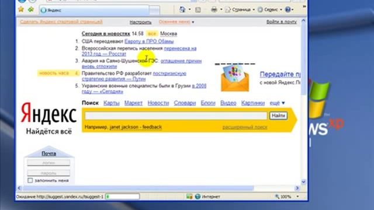Open the оглашение причин вновь отложили link
The width and height of the screenshot is (374, 210).
click(x=181, y=61)
